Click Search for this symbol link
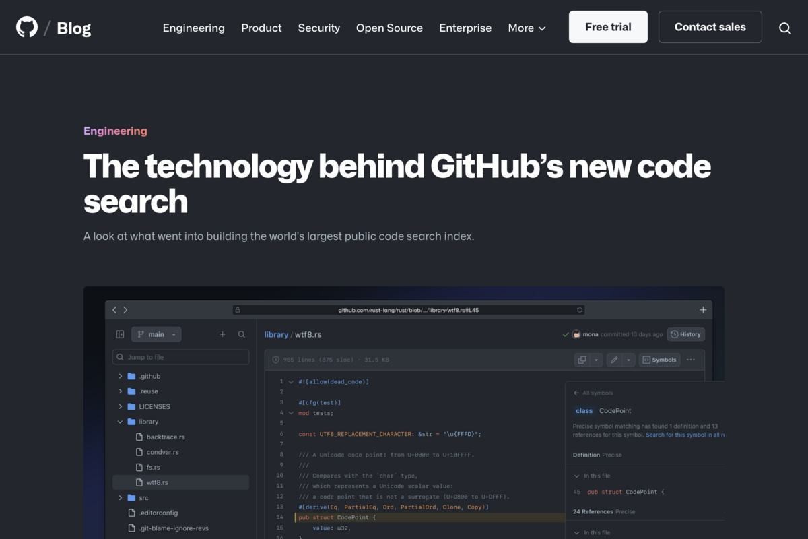 click(x=685, y=435)
